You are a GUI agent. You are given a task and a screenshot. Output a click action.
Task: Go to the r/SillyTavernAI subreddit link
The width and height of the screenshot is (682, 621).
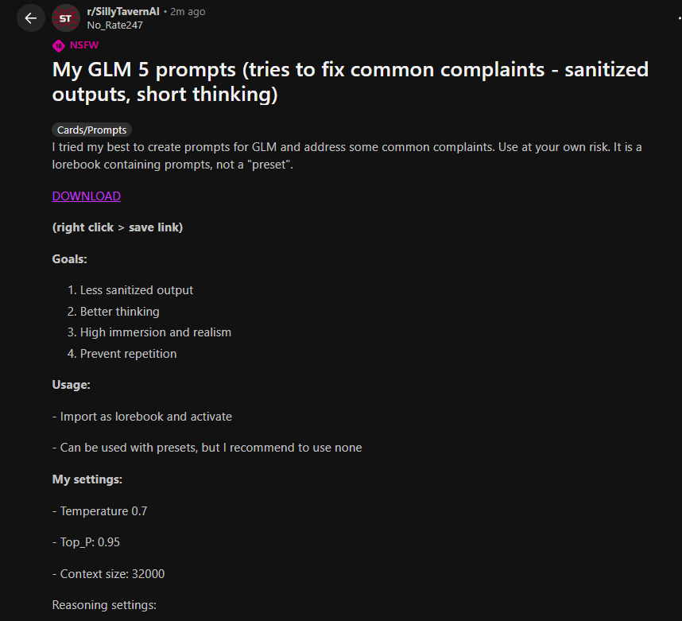123,11
